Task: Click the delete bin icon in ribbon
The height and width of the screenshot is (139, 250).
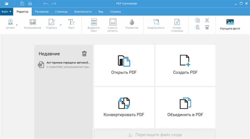Action: click(207, 27)
